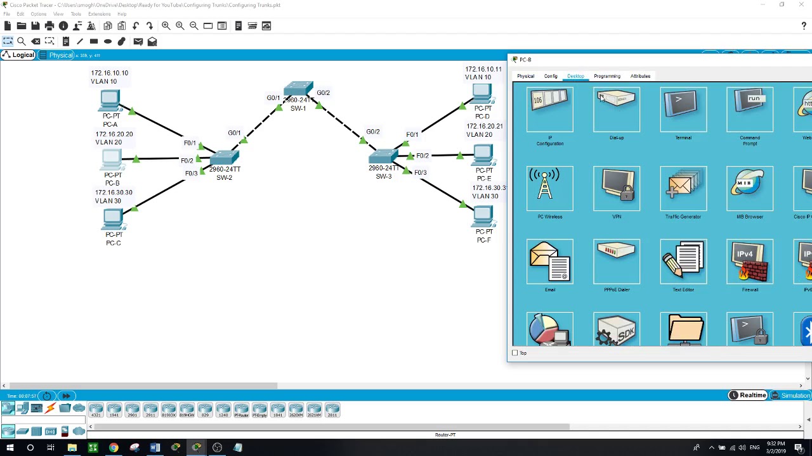Open the Options menu
The image size is (812, 456).
click(x=38, y=14)
